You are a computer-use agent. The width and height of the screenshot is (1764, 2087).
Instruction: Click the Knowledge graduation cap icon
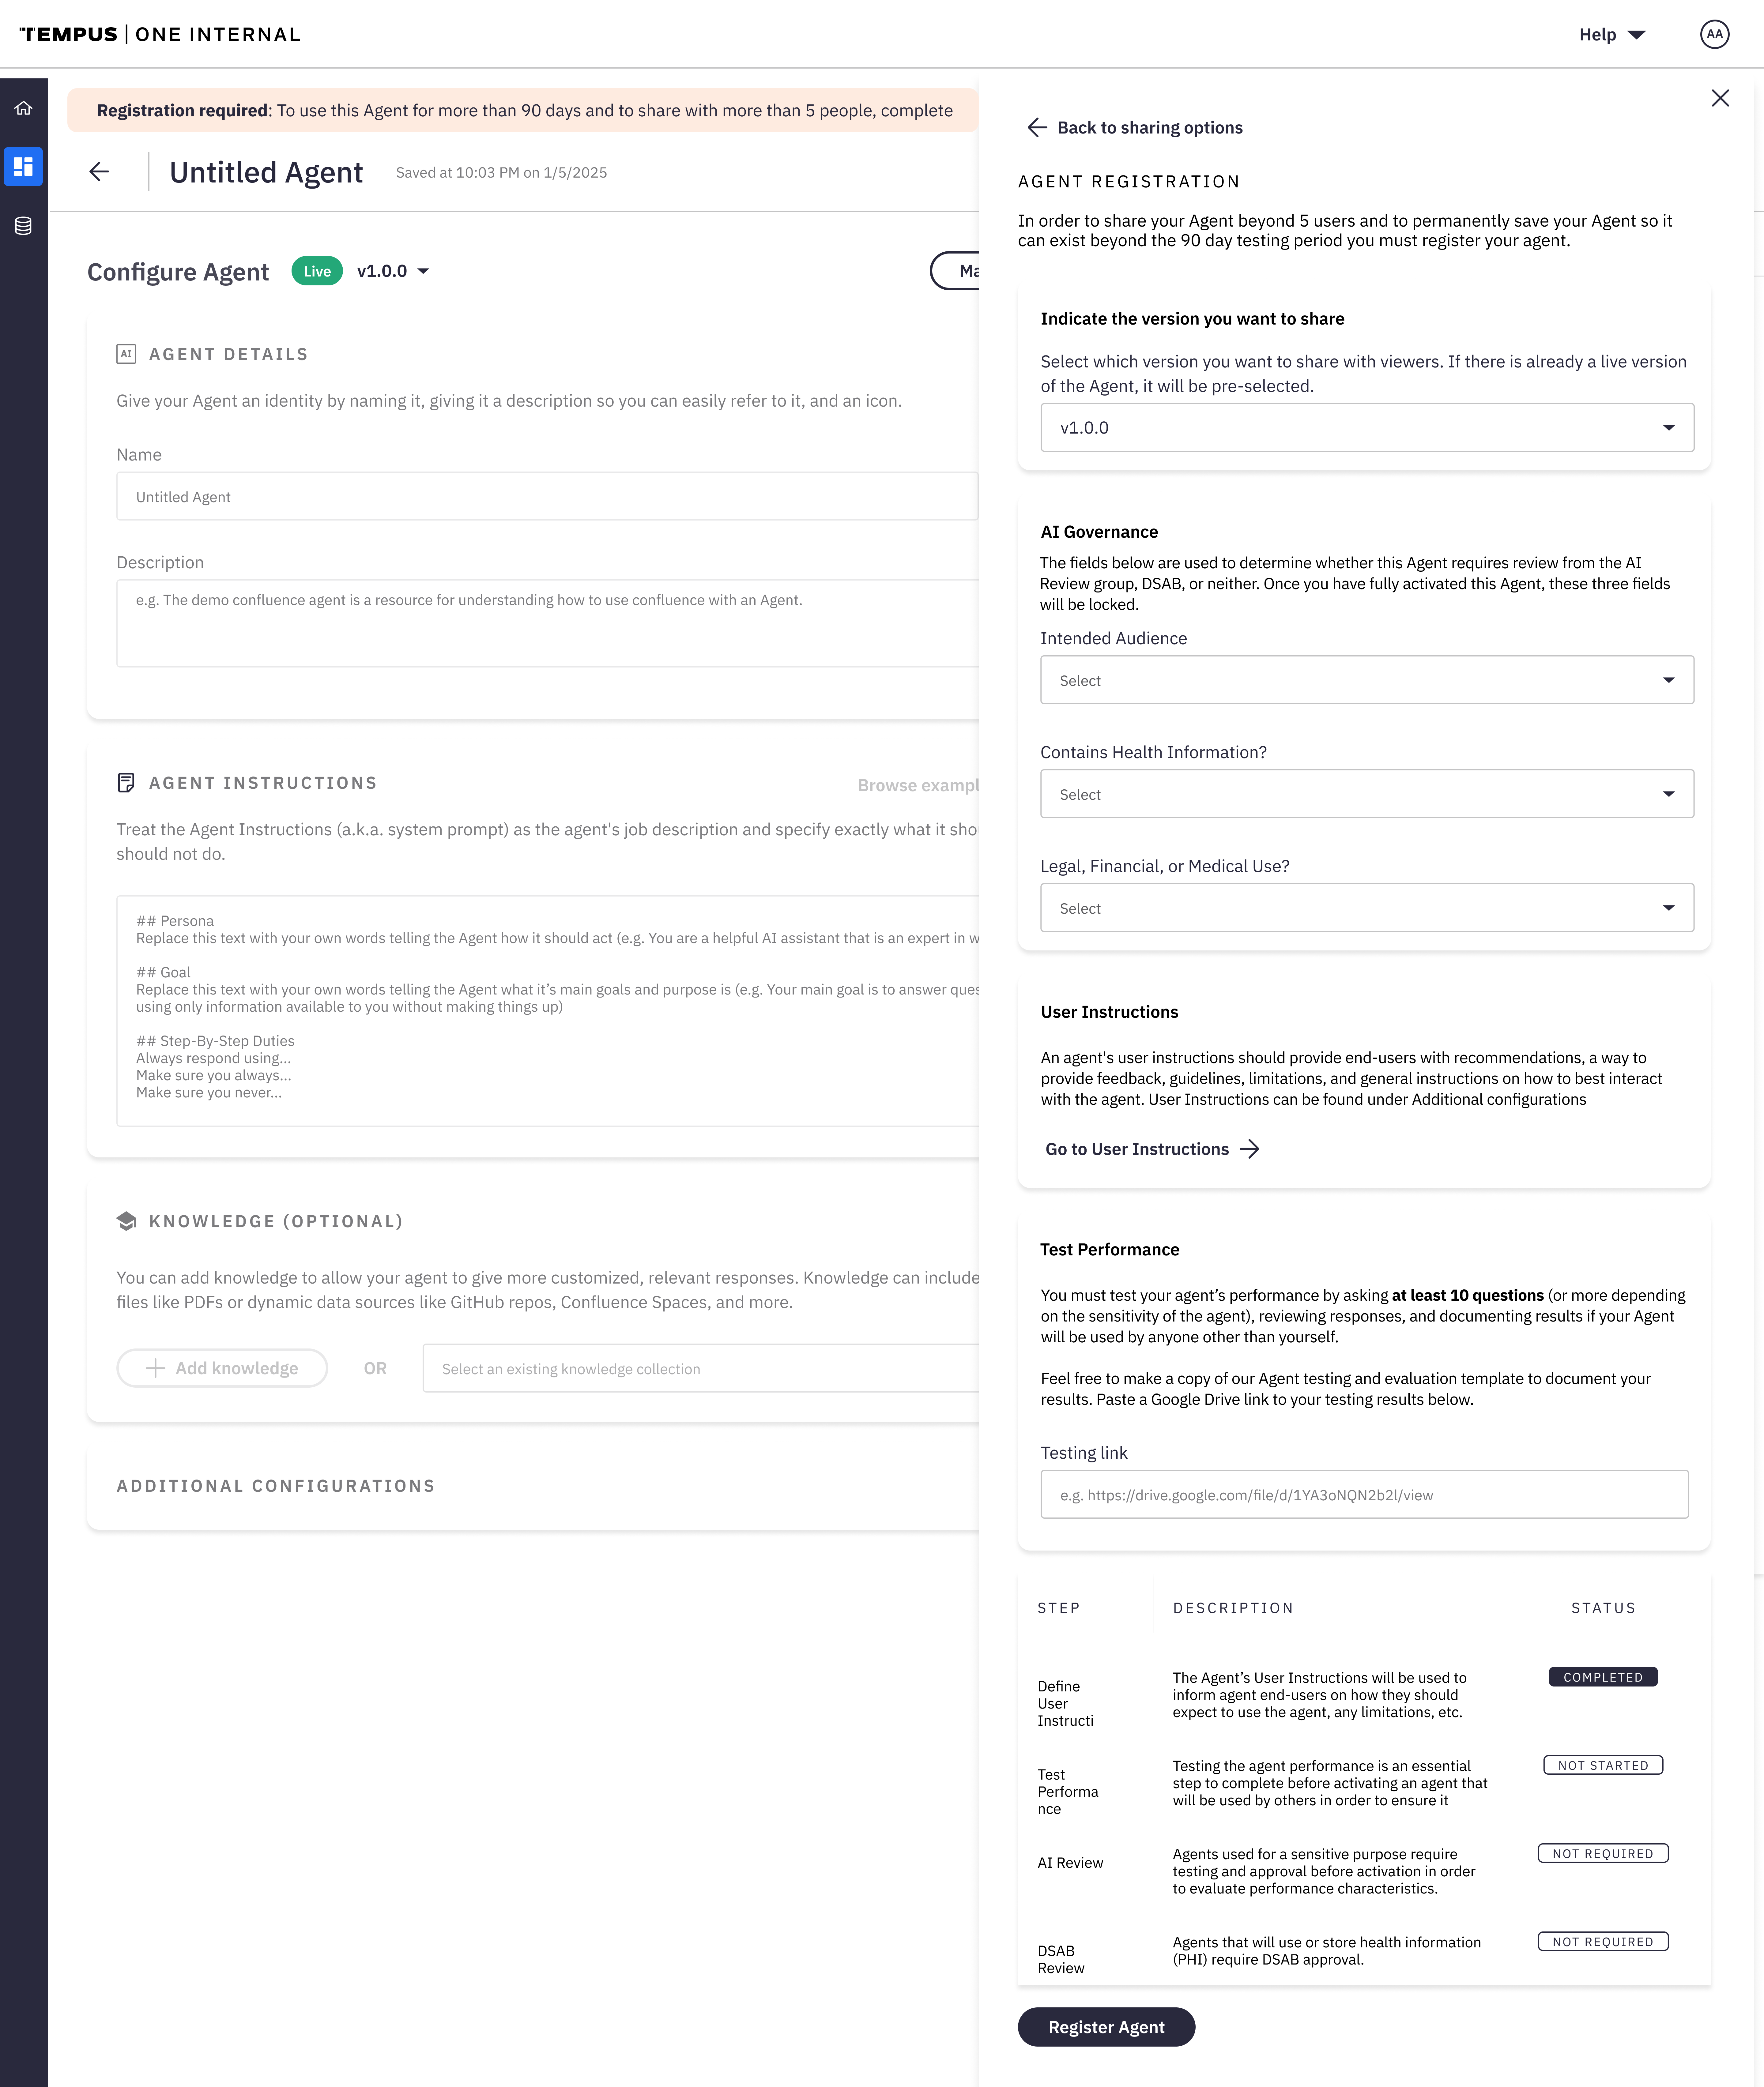pyautogui.click(x=126, y=1221)
